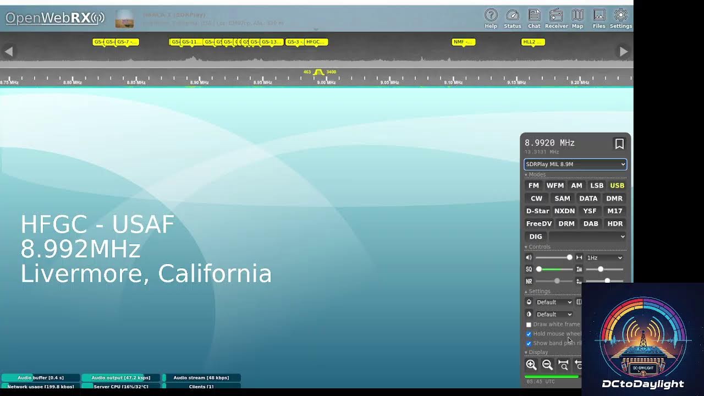This screenshot has width=704, height=396.
Task: Toggle the NR noise reduction button
Action: point(529,281)
